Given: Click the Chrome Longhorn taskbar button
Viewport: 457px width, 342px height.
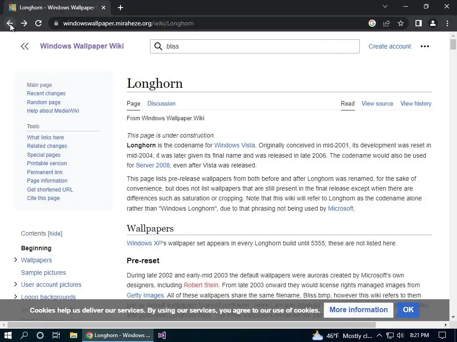Looking at the screenshot, I should [118, 335].
